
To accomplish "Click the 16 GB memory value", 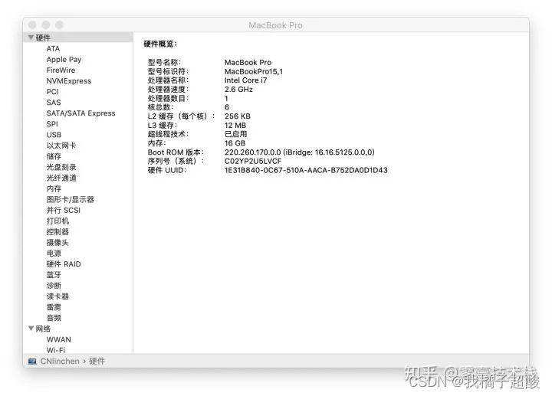I will coord(235,143).
